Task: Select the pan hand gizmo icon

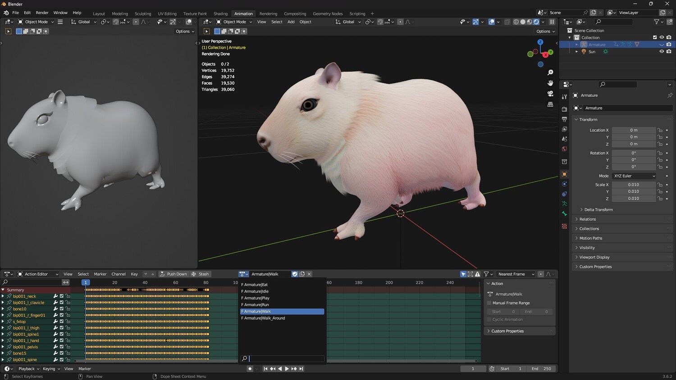Action: (550, 83)
